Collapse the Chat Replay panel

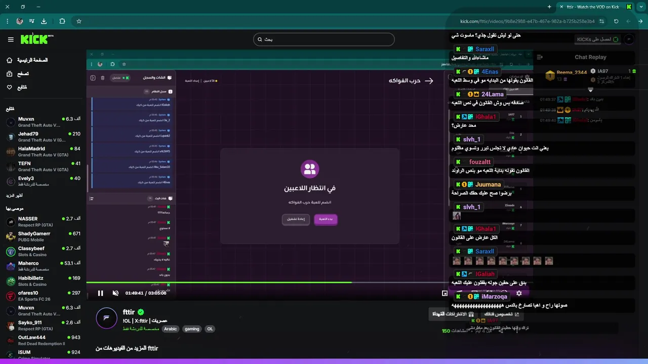tap(540, 57)
